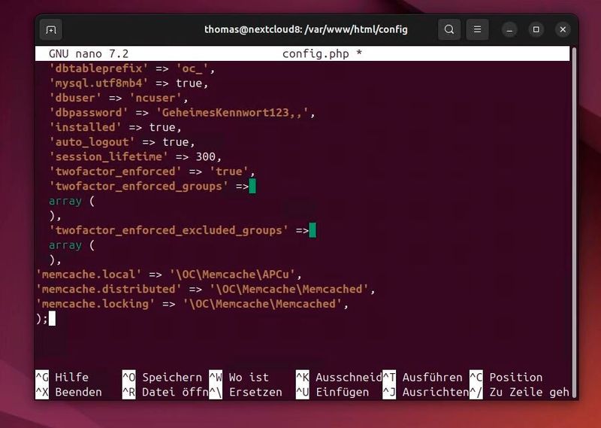Click the 'dbtableprefix' key

[x=98, y=68]
